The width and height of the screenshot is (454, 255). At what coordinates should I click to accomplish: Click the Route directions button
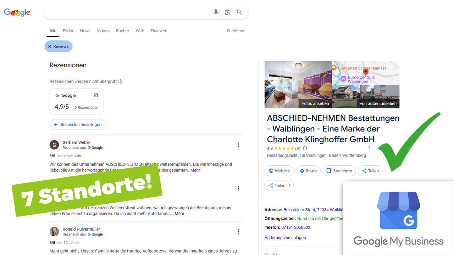point(308,171)
